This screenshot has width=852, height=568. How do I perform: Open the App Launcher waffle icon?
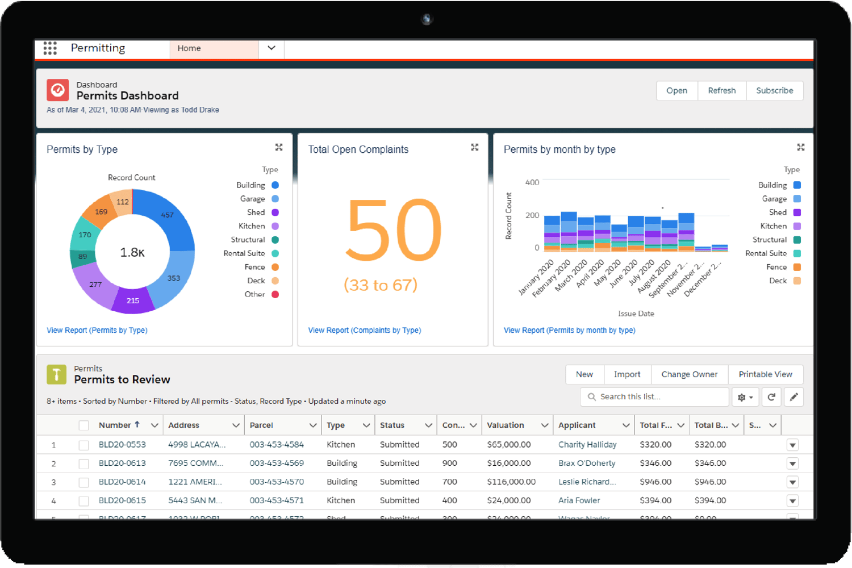click(x=50, y=48)
